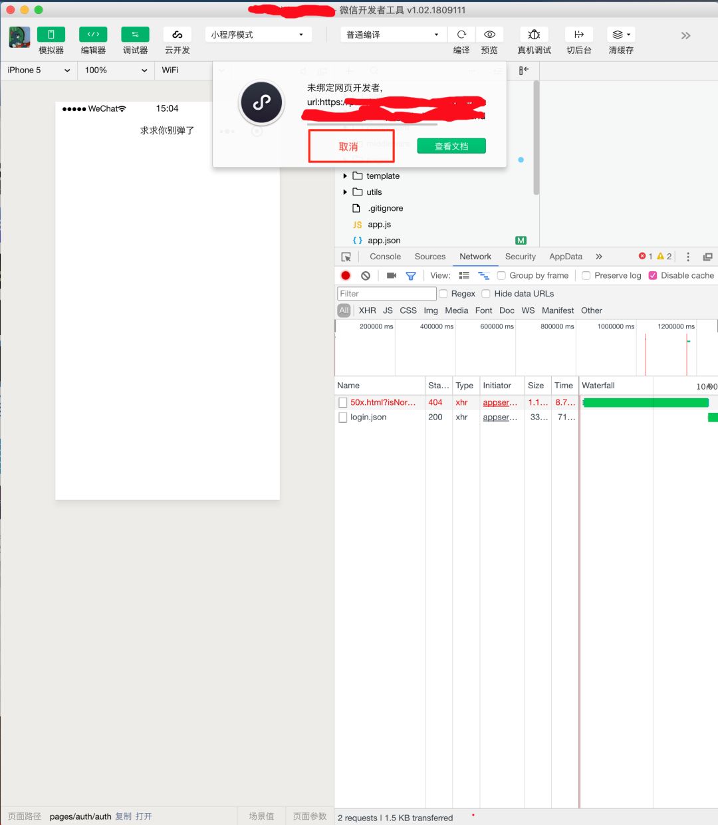Check the 50x.html request row checkbox

pos(343,402)
